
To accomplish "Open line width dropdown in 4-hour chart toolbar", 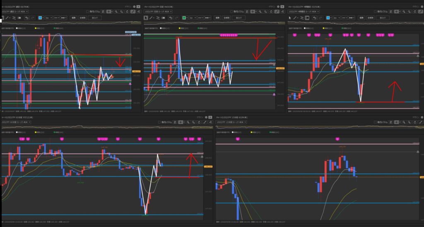I will (336, 18).
